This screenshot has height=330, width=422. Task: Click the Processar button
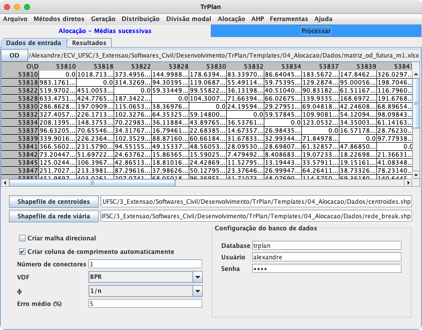[x=316, y=31]
